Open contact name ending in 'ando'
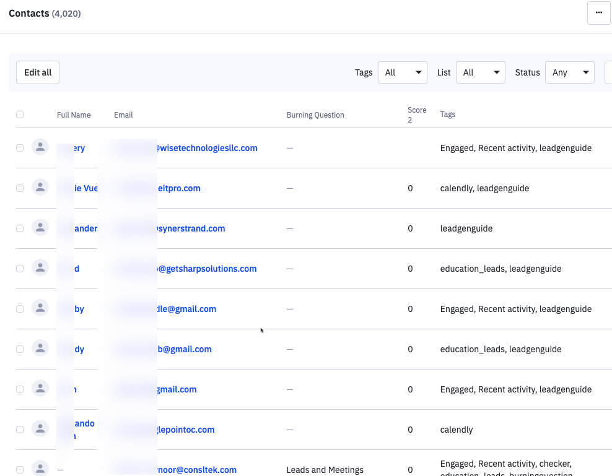 click(x=84, y=423)
